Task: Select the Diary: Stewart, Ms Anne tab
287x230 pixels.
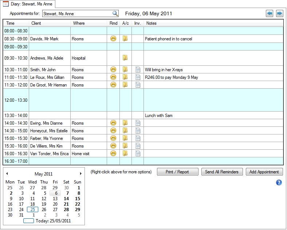Action: pos(28,4)
